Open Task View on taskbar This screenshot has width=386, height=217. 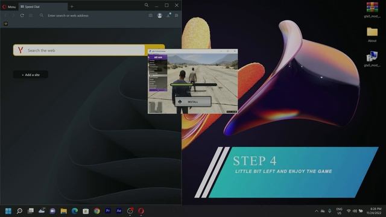31,211
